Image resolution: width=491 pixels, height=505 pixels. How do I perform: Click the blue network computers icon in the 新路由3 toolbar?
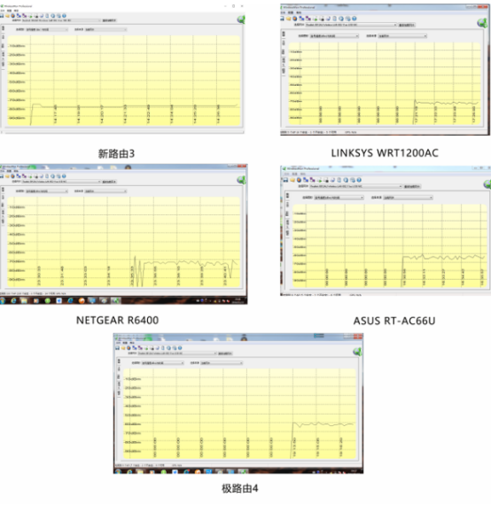pos(19,15)
